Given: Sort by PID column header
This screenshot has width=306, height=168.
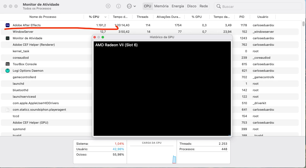Looking at the screenshot, I should point(242,17).
